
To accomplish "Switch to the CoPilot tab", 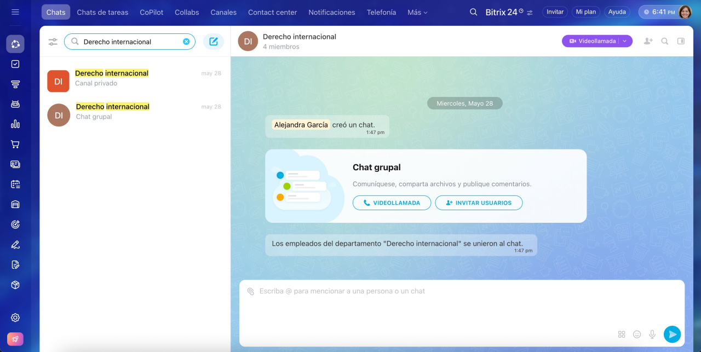I will [152, 12].
